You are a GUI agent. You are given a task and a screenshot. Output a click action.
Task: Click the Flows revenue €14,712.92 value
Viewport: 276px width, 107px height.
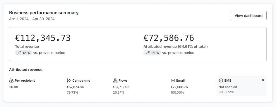point(121,87)
